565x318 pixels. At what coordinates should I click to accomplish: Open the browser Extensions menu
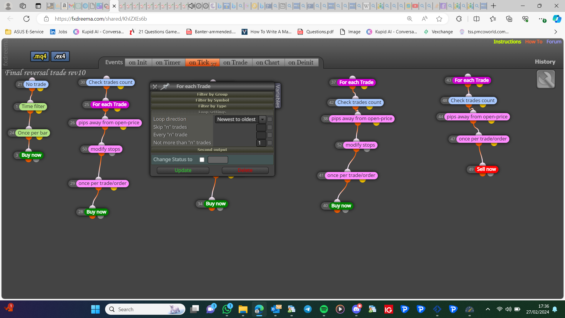click(x=459, y=19)
